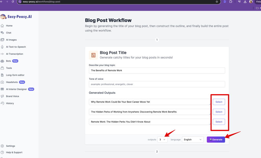261x158 pixels.
Task: Click the Headshots camera icon
Action: pyautogui.click(x=2, y=82)
